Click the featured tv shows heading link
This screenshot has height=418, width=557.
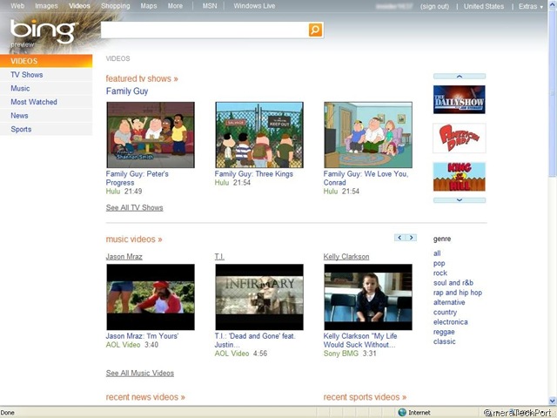click(142, 78)
